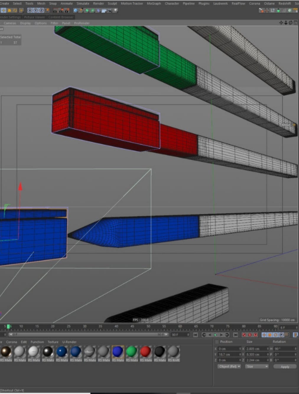This screenshot has width=299, height=394.
Task: Select the red material swatch
Action: [146, 352]
